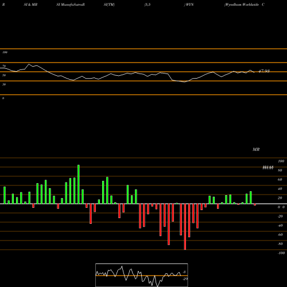This screenshot has width=287, height=287.
Task: Click the MR axis label 80
Action: [x=280, y=170]
